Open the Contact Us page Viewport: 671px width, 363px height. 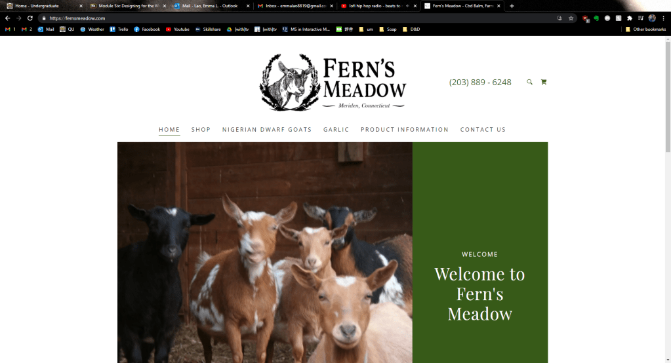(483, 130)
